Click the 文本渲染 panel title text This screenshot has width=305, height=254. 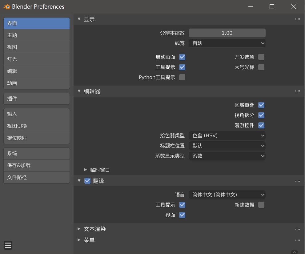(x=95, y=229)
